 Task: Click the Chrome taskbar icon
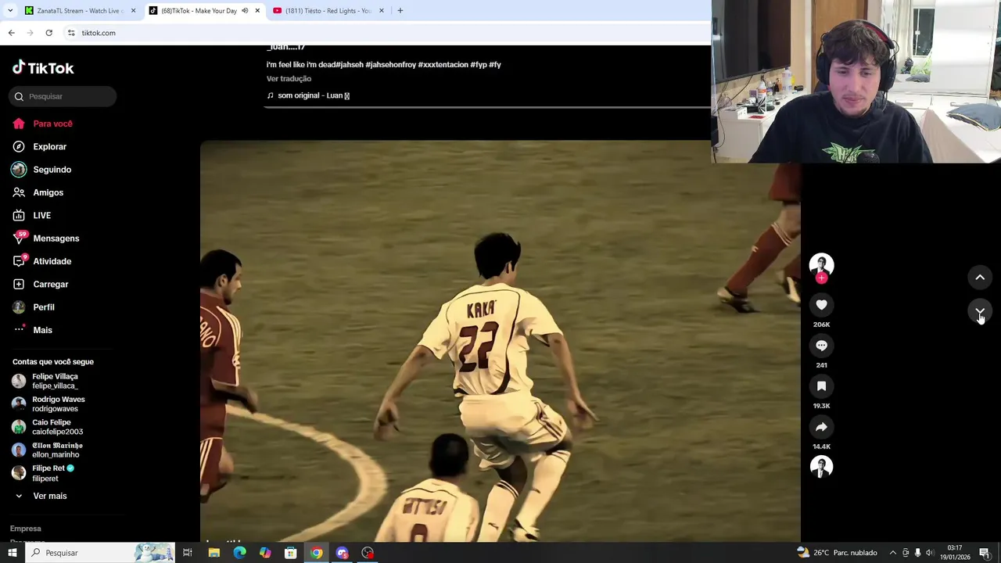tap(316, 553)
